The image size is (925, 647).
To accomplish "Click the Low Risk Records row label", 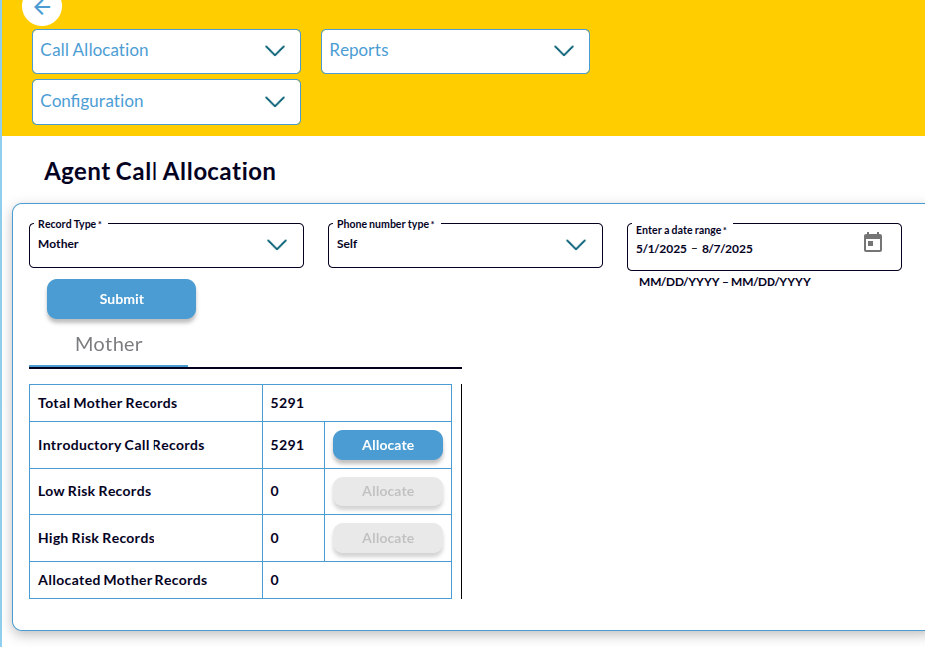I will point(95,492).
